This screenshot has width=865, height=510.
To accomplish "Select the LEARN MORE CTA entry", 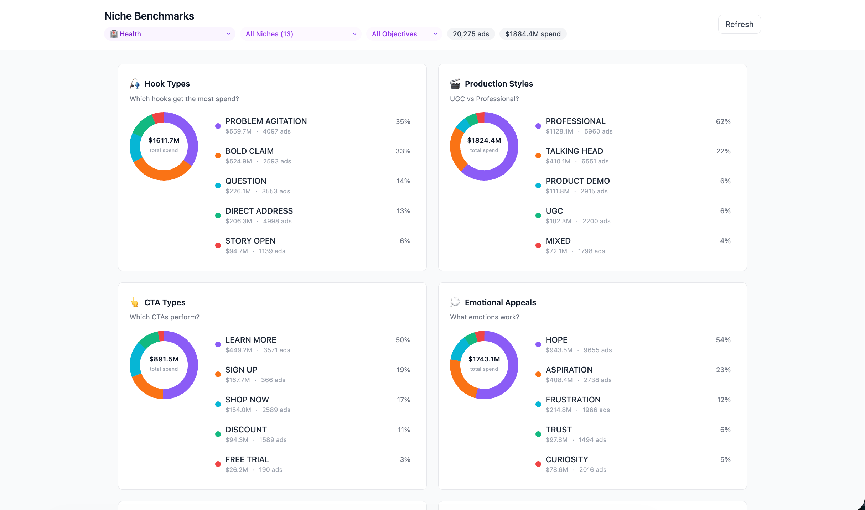I will (250, 340).
